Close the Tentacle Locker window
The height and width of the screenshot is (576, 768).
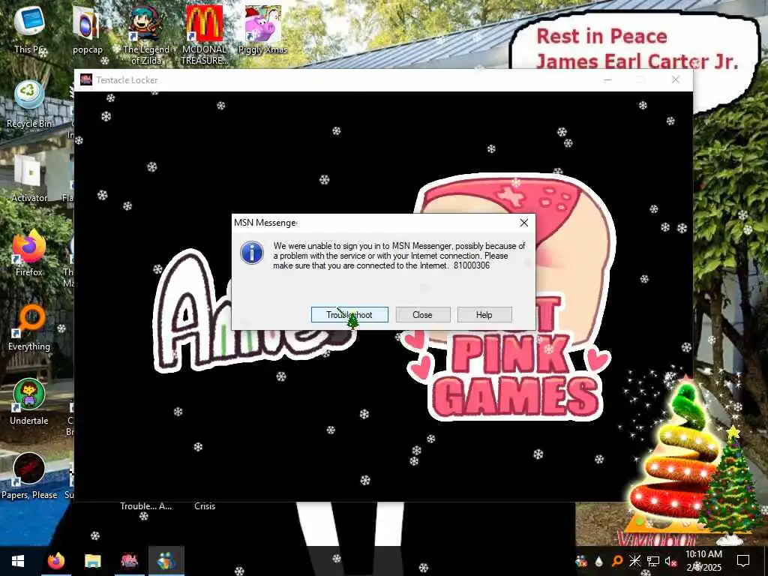point(676,79)
